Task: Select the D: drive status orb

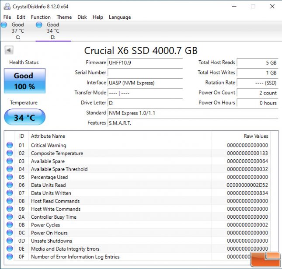Action: pos(39,25)
